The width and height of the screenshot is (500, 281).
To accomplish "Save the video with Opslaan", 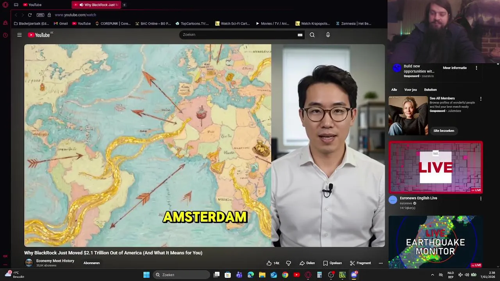I will (x=332, y=263).
